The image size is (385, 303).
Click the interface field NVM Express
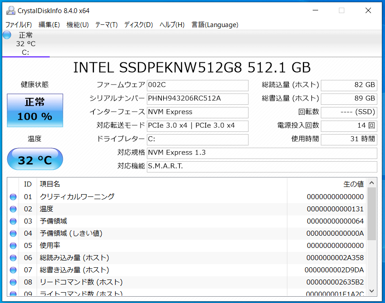point(197,112)
